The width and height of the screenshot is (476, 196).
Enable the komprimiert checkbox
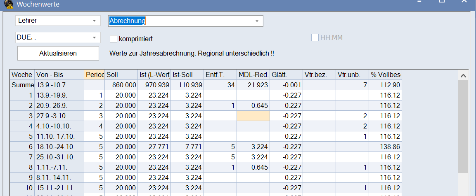tap(114, 38)
